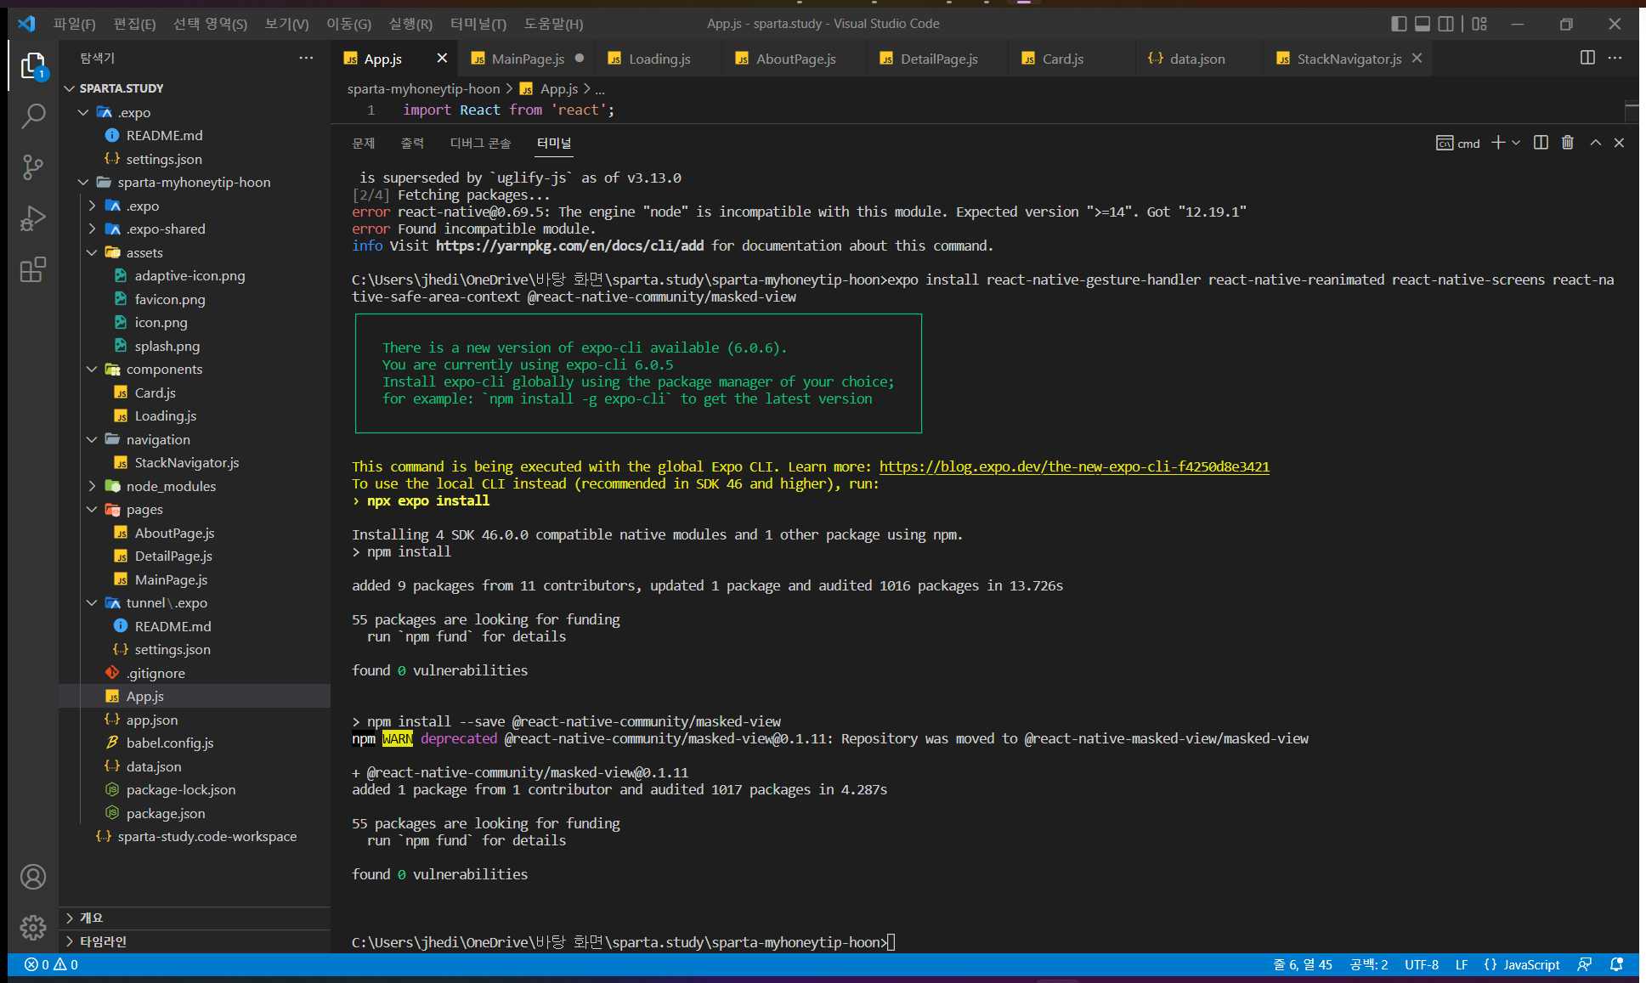Open the expo blog link in terminal
This screenshot has height=983, width=1646.
coord(1074,466)
